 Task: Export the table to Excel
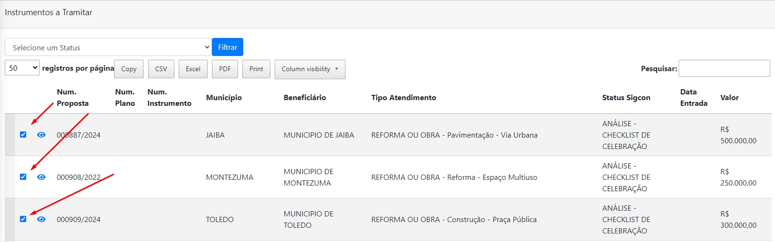coord(193,69)
